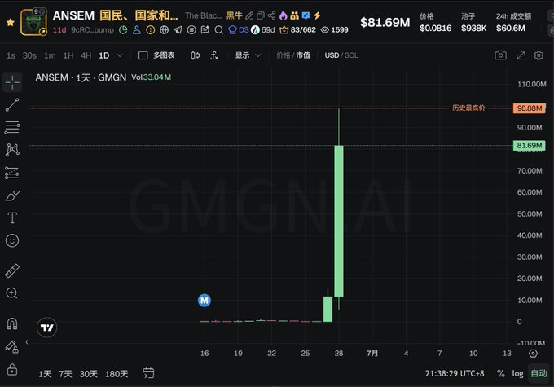Switch chart to 价格 price mode
This screenshot has height=387, width=554.
click(x=284, y=55)
